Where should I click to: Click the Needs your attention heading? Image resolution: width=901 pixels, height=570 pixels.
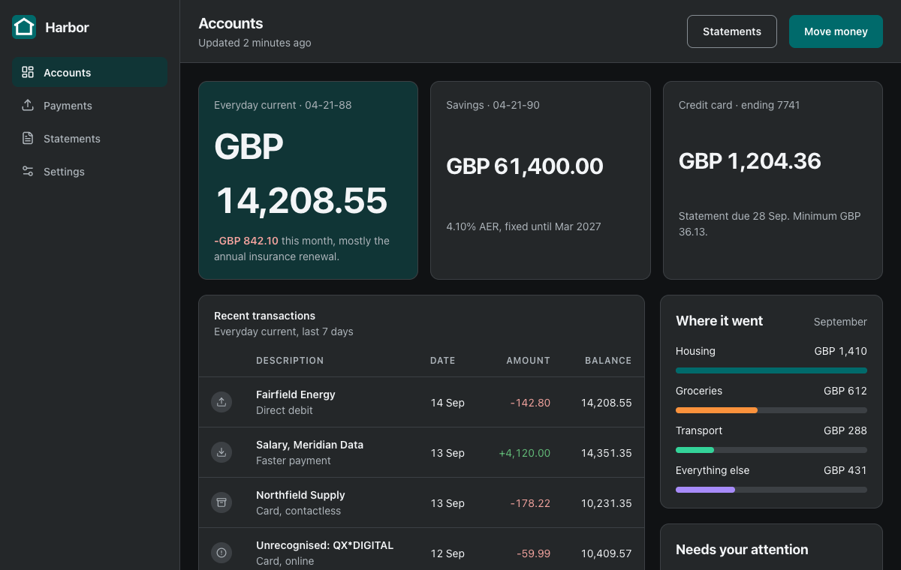[x=742, y=550]
